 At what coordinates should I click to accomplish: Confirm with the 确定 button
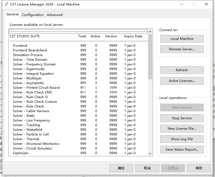point(121,168)
